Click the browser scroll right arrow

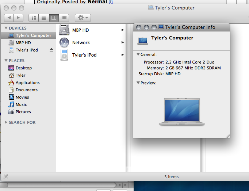click(126, 185)
